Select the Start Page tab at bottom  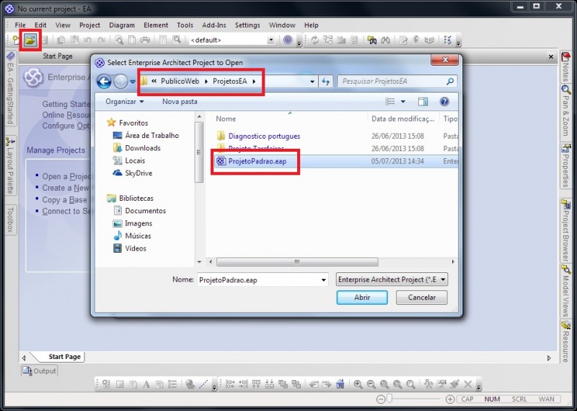(x=64, y=356)
